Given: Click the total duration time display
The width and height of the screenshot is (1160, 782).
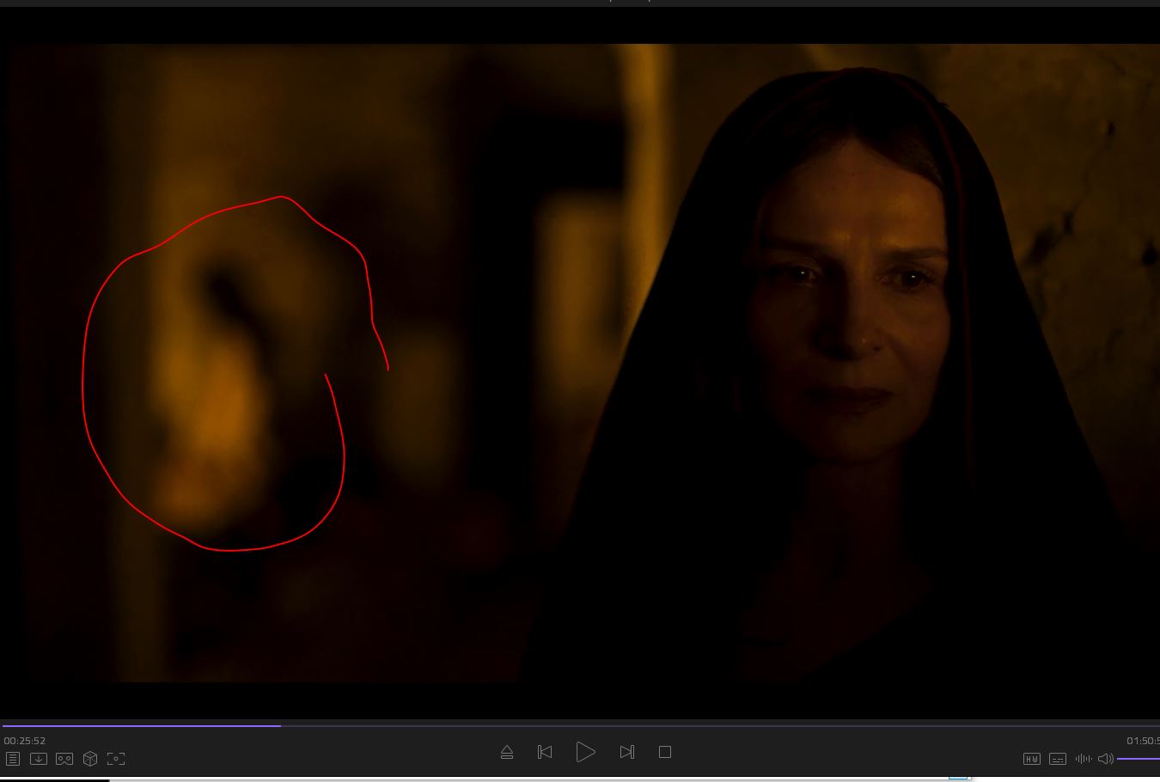Looking at the screenshot, I should [1143, 741].
